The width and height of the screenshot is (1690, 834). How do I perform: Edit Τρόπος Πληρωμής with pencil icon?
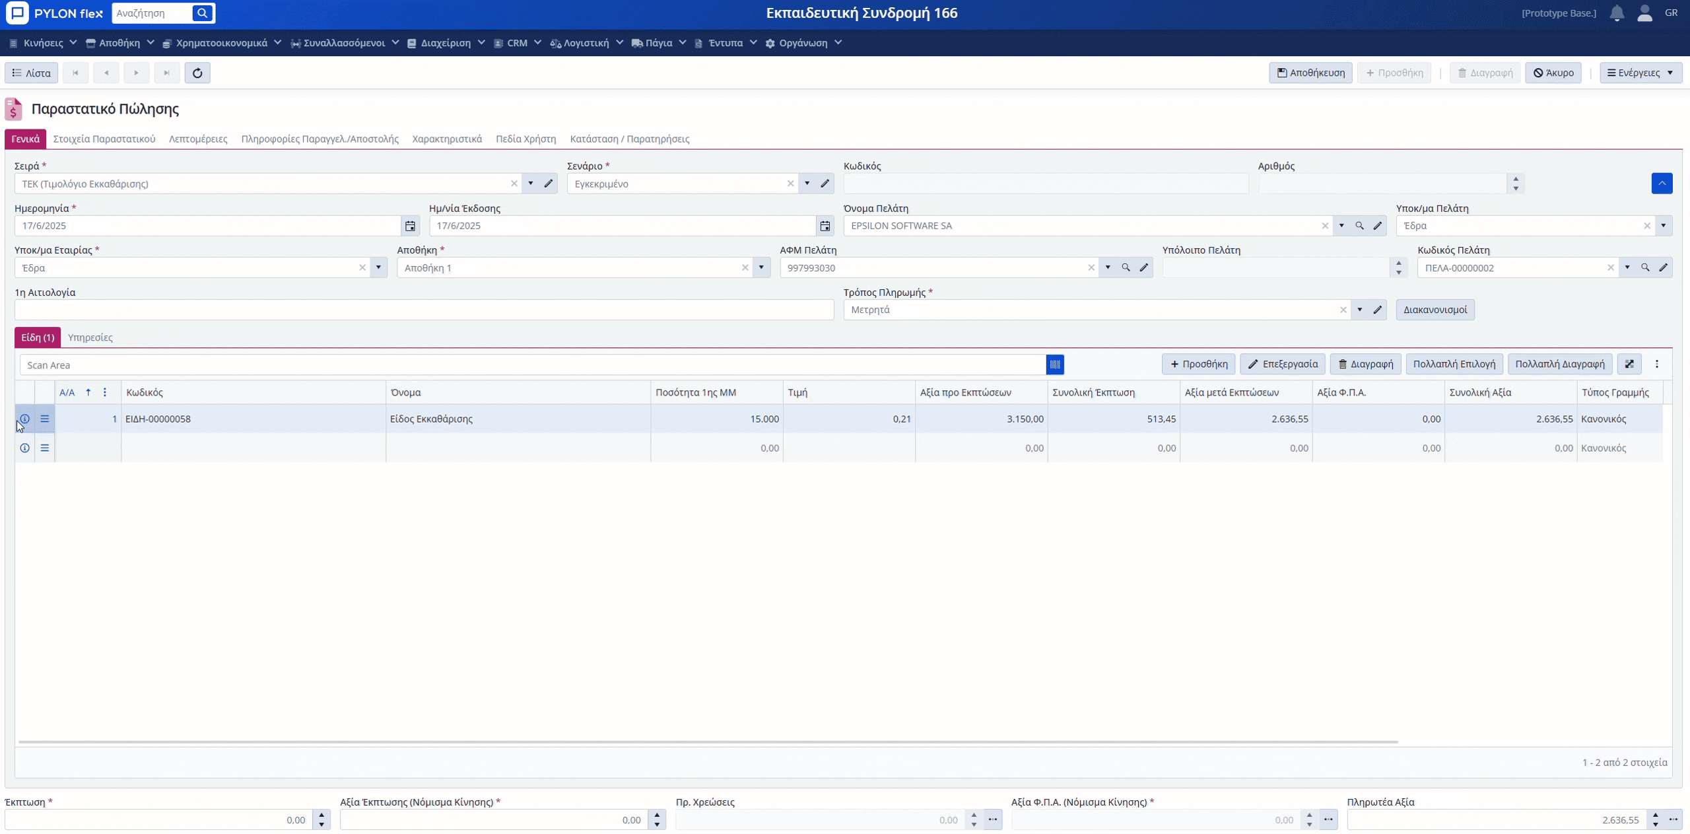point(1378,310)
